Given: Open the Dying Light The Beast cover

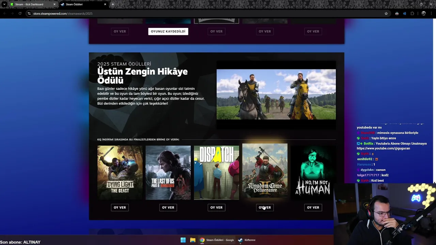Looking at the screenshot, I should point(120,173).
